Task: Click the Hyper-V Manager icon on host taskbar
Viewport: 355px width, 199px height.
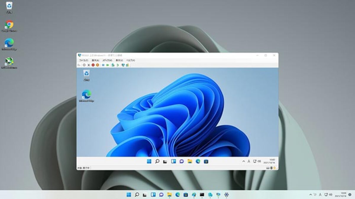Action: [x=210, y=195]
